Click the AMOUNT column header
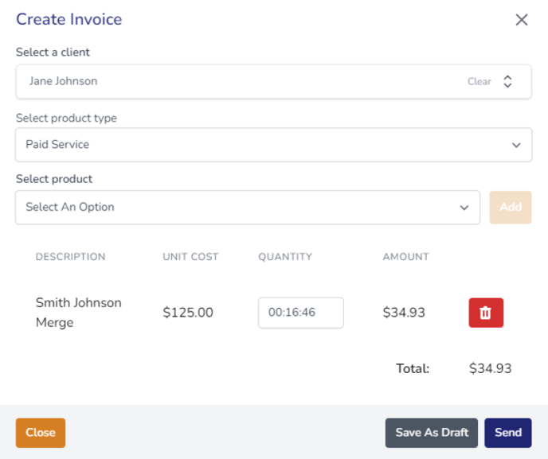548x459 pixels. pyautogui.click(x=405, y=257)
